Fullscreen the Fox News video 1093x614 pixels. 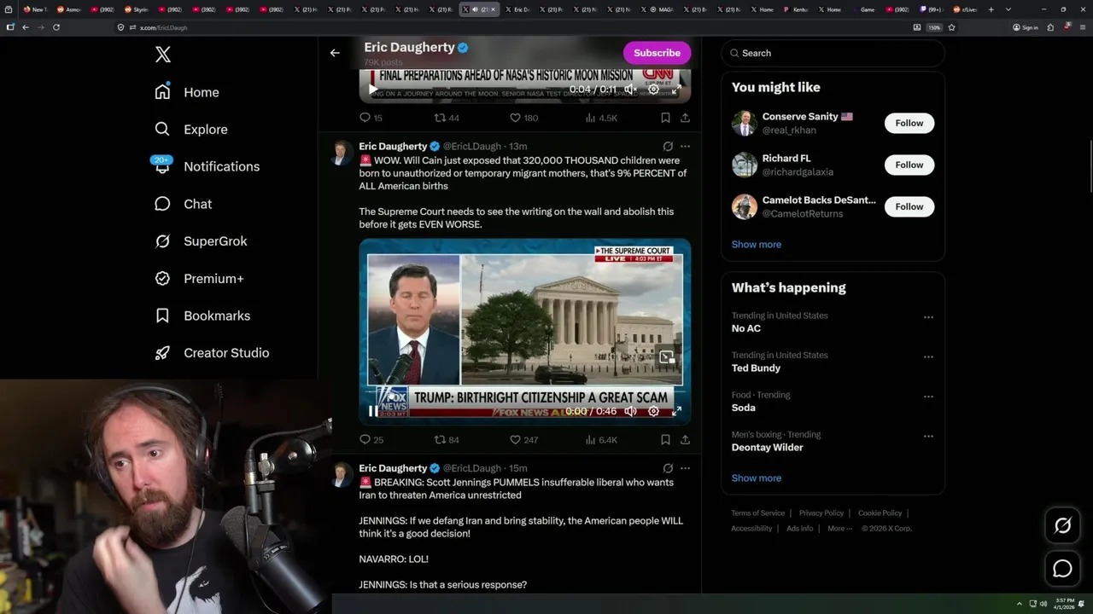coord(676,411)
